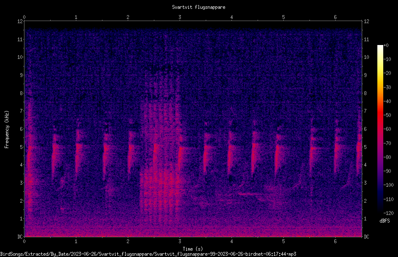The width and height of the screenshot is (398, 257).
Task: Select the "-70" color bar label
Action: click(x=387, y=143)
